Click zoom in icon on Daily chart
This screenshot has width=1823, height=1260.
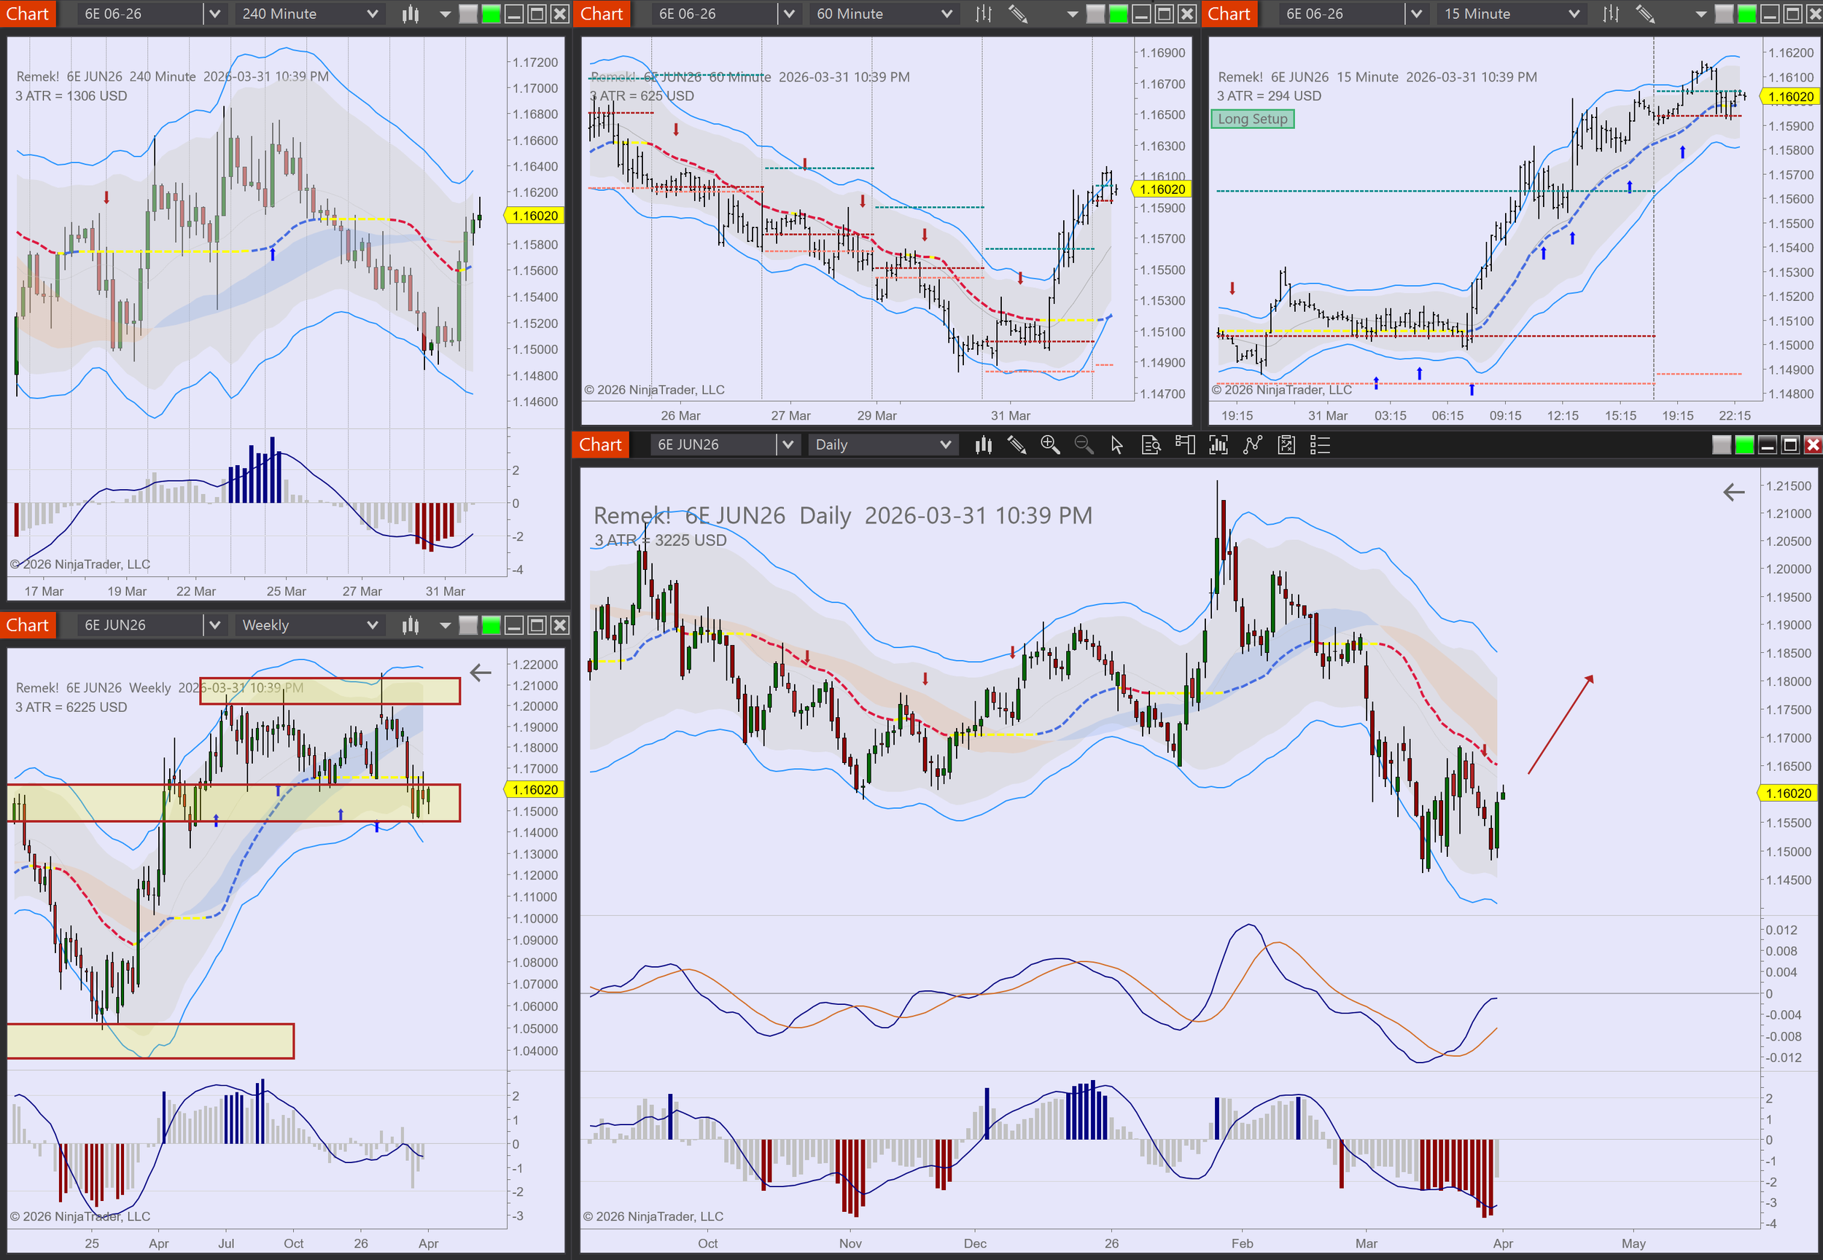click(x=1050, y=445)
